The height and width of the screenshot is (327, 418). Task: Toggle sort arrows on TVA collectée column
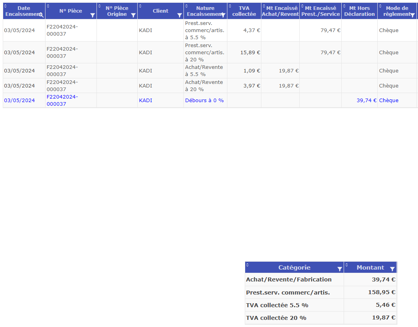pos(230,6)
